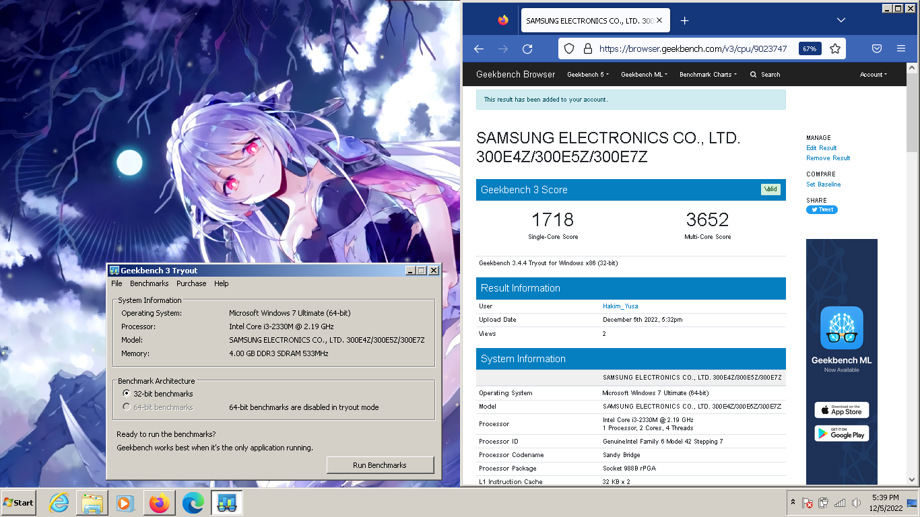
Task: Click the 67% zoom level indicator
Action: coord(810,48)
